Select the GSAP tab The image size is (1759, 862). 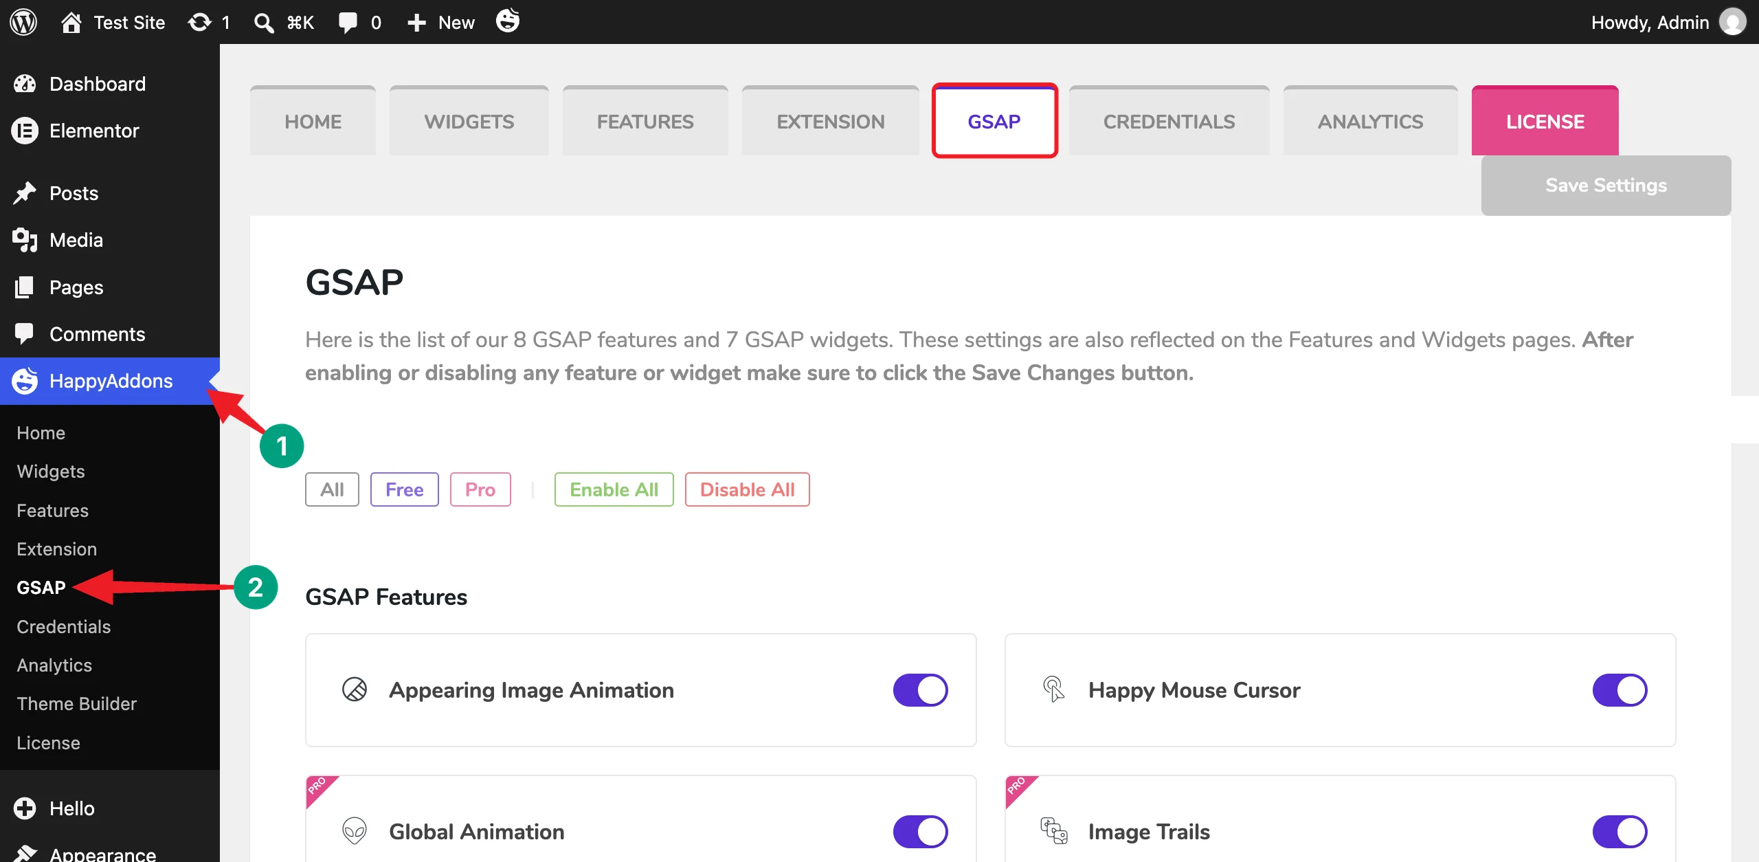(x=994, y=121)
